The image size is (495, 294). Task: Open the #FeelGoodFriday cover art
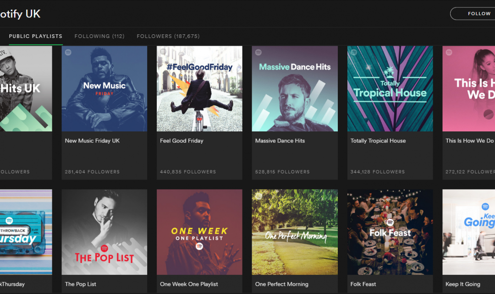click(x=199, y=89)
